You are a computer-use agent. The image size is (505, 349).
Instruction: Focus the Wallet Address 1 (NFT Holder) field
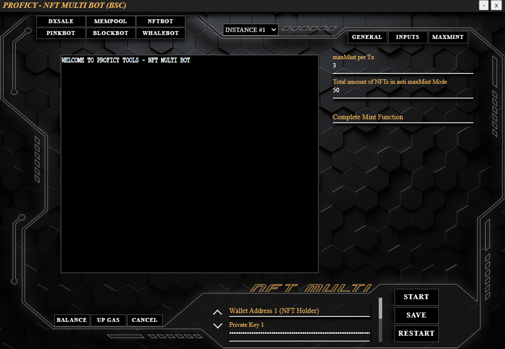(x=299, y=311)
